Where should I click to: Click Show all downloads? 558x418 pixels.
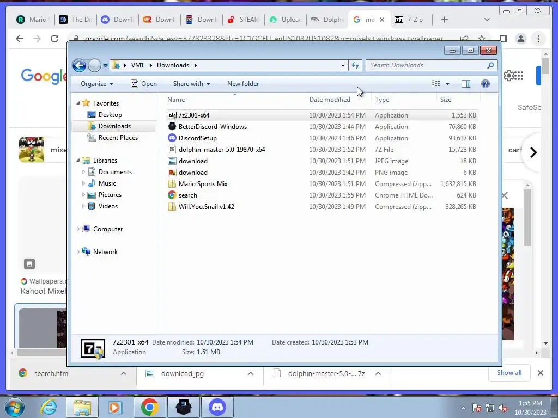pyautogui.click(x=510, y=373)
